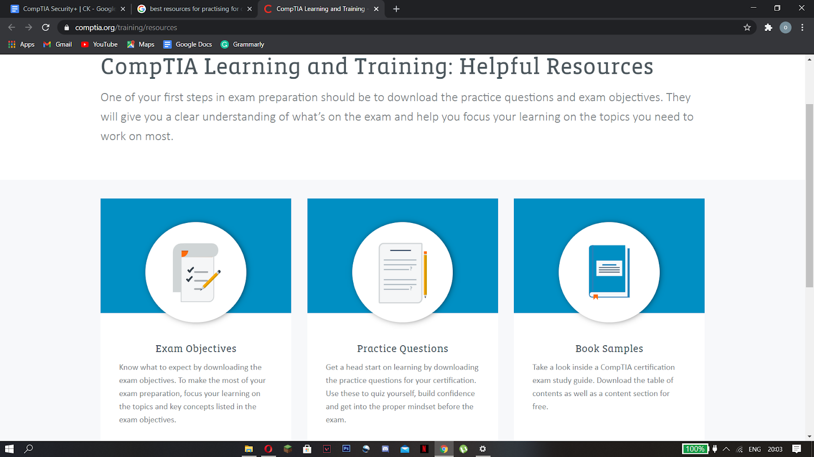The height and width of the screenshot is (457, 814).
Task: Open the Apps bookmark shortcut
Action: [21, 44]
